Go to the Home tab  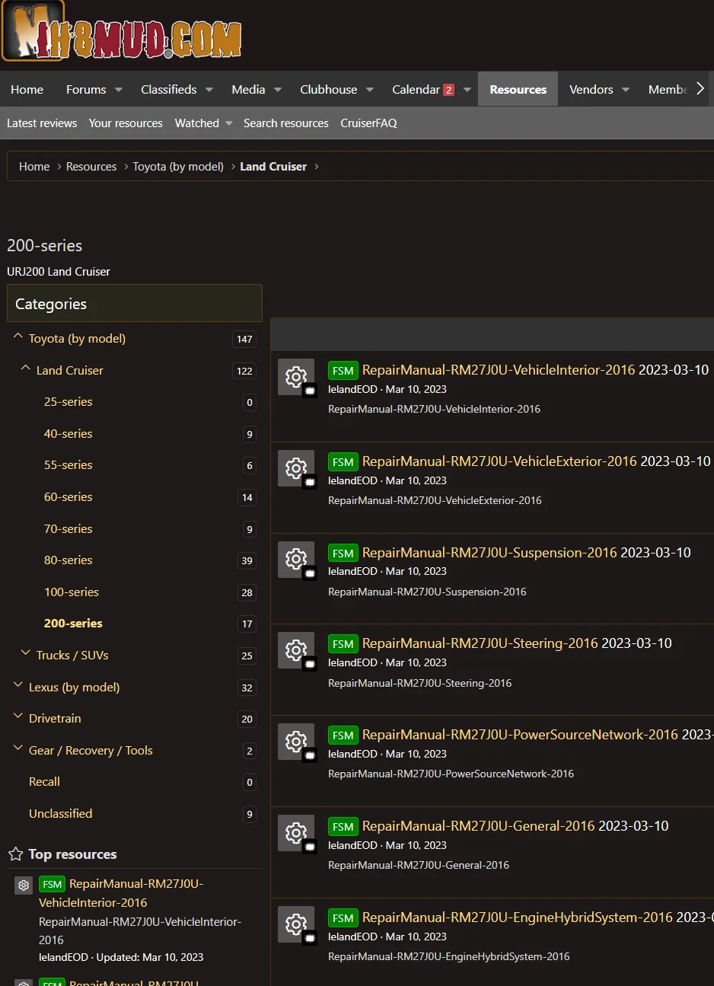(27, 90)
